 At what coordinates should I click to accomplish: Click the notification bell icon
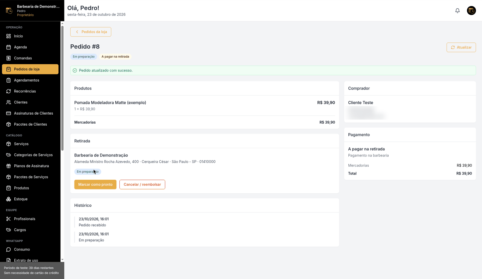458,11
